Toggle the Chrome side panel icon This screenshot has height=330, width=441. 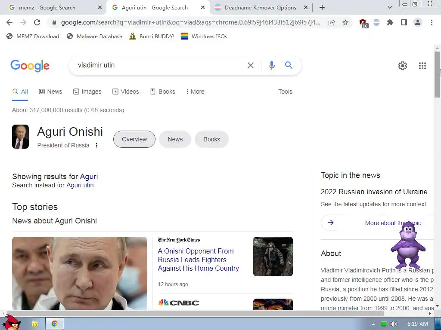point(404,22)
